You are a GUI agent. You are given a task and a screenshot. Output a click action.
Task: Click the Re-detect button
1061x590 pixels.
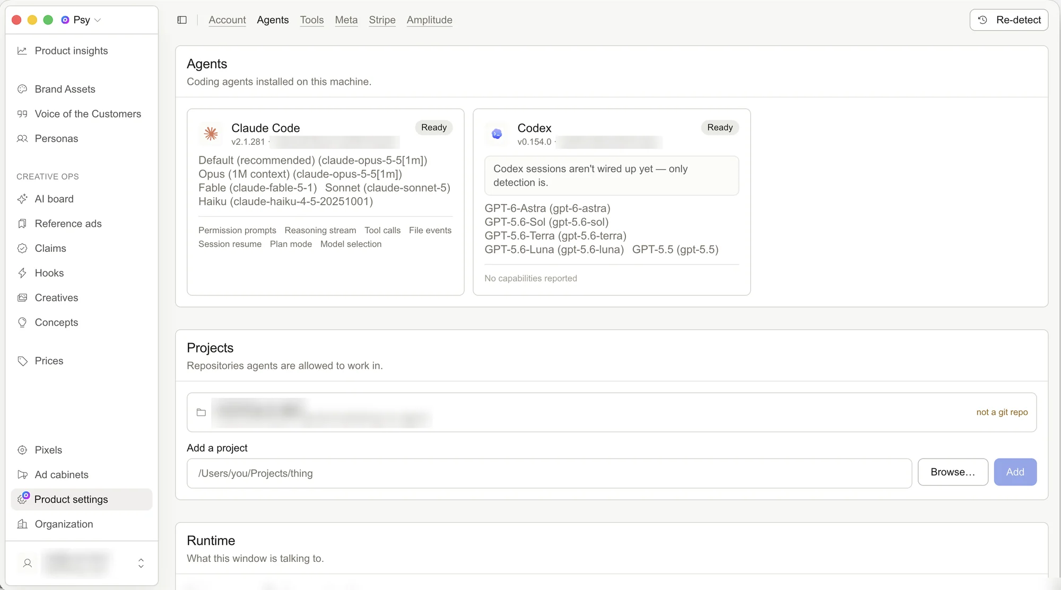[x=1009, y=20]
